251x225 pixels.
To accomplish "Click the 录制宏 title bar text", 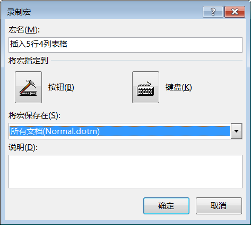I will click(x=19, y=12).
